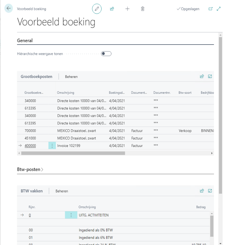Open row options for UITG. ACTIVITEITEN line
The height and width of the screenshot is (245, 239).
coord(71,215)
